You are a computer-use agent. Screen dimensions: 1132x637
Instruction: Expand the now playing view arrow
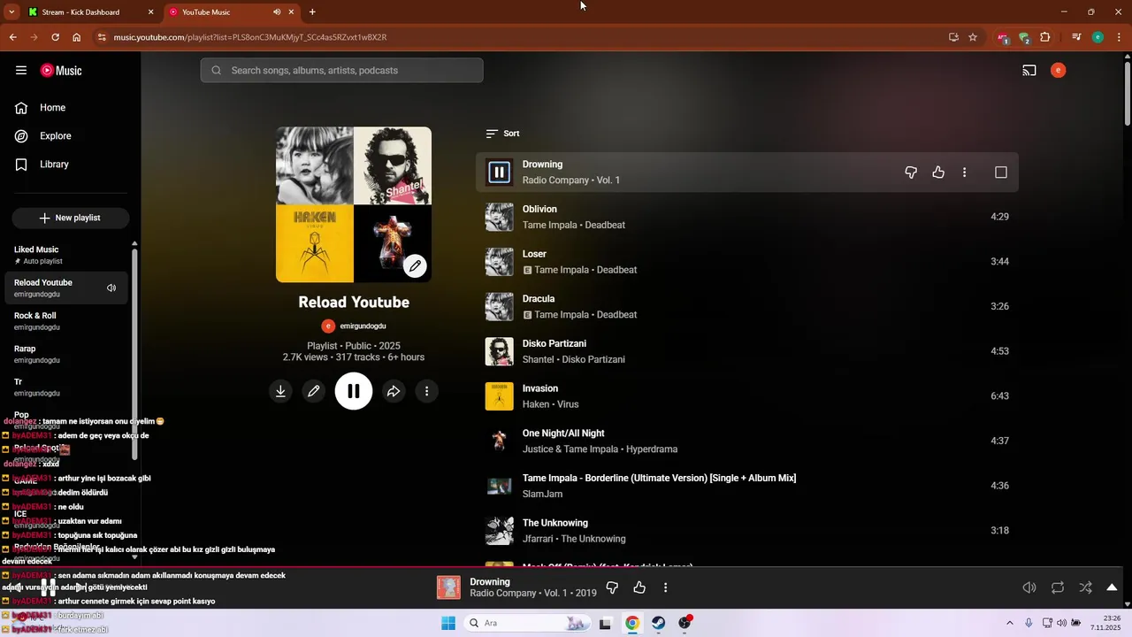click(x=1112, y=587)
